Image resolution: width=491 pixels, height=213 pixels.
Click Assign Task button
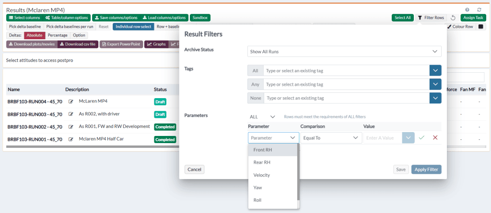click(x=473, y=18)
